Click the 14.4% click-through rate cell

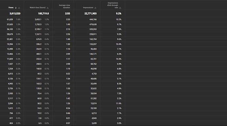[118, 59]
